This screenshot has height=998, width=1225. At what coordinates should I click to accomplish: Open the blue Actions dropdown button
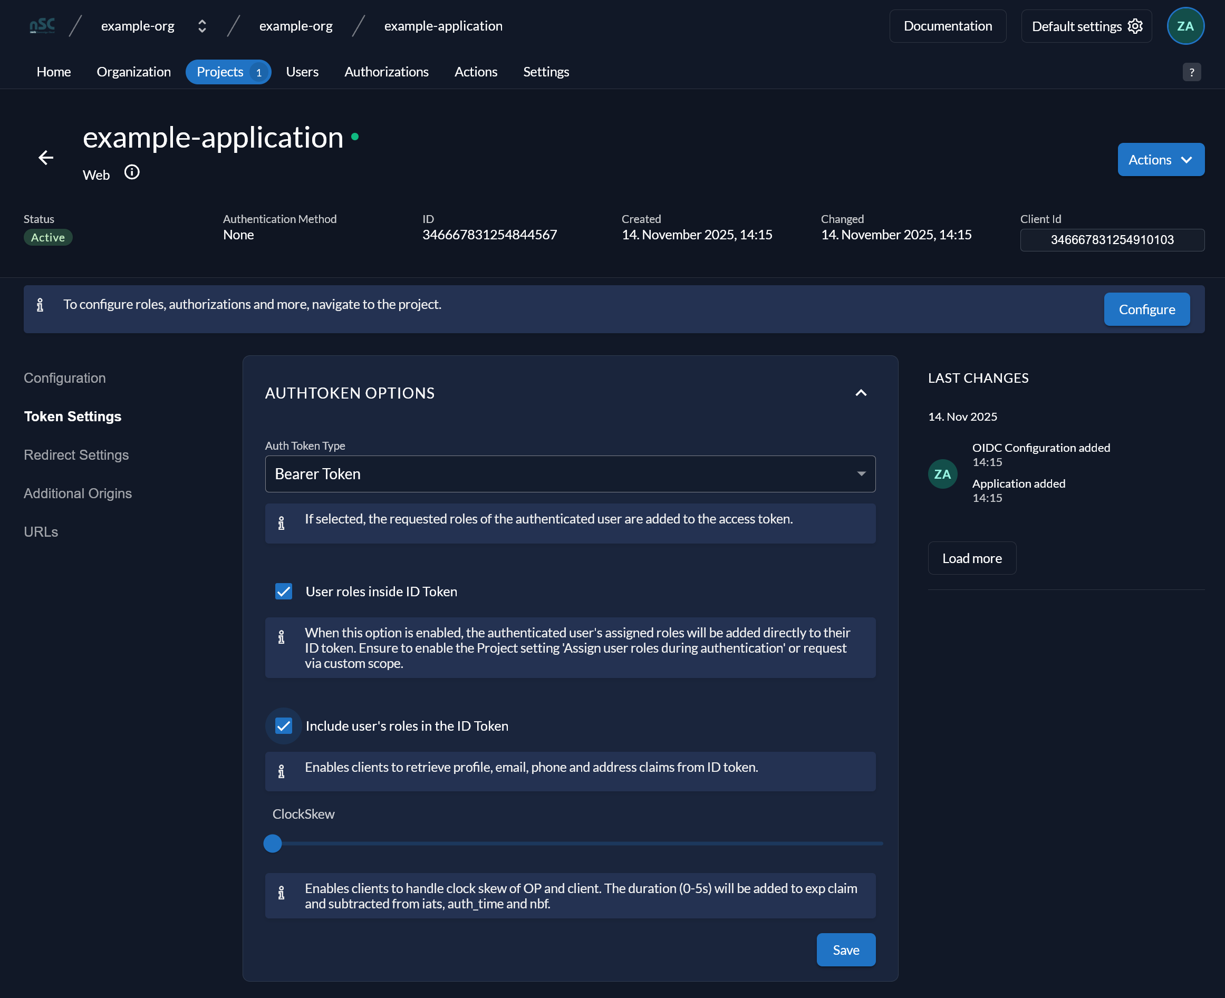[1161, 160]
